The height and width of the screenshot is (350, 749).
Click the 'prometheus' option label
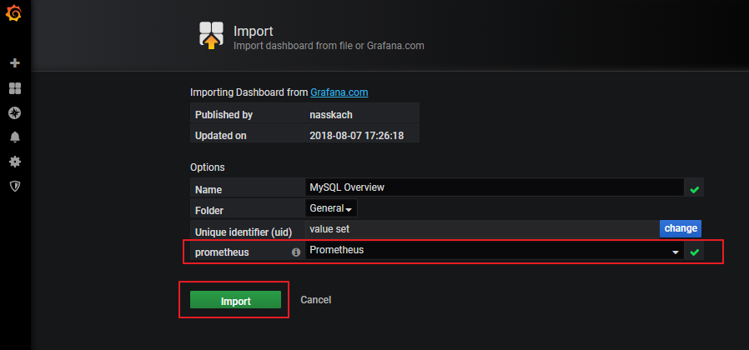(x=222, y=252)
